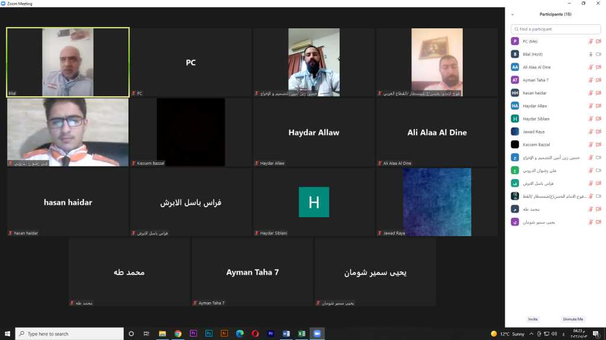Select Haydar Allaw in the participants list
Viewport: 606px width, 340px height.
tap(535, 106)
